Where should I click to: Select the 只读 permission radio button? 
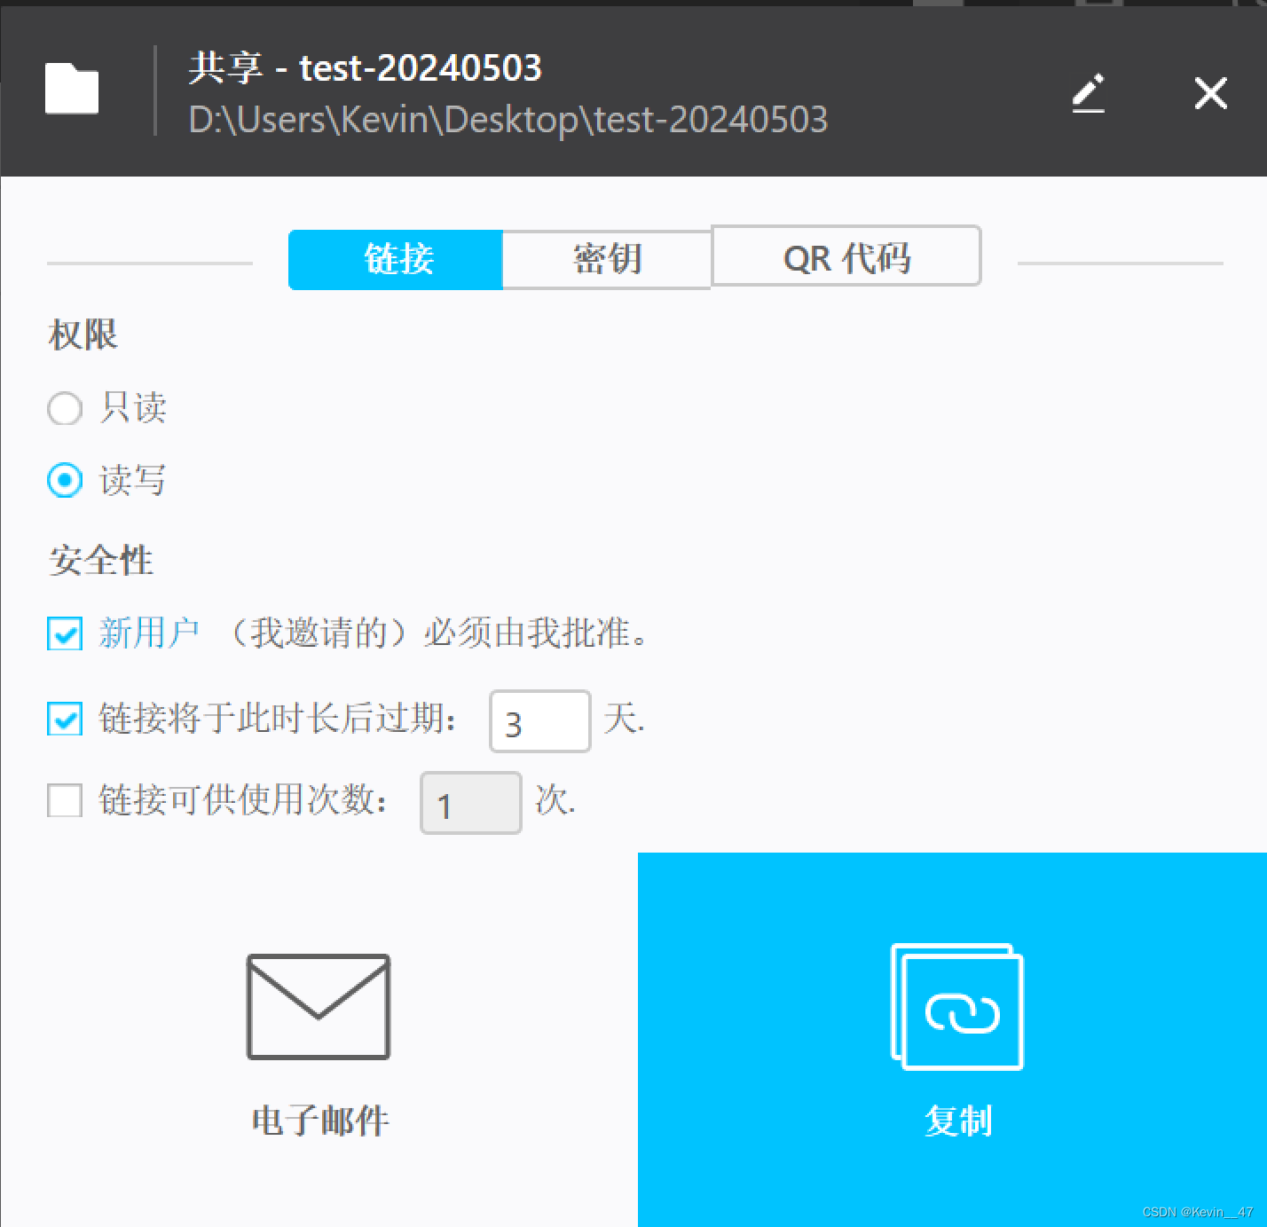65,409
